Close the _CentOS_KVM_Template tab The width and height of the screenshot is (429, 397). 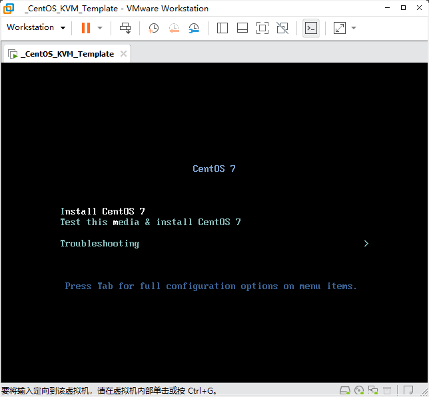tap(123, 54)
